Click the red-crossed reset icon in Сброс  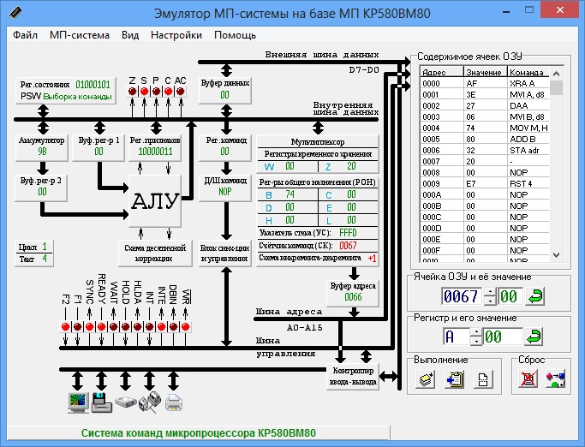click(528, 379)
